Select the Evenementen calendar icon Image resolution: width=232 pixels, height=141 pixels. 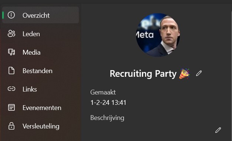(x=11, y=107)
